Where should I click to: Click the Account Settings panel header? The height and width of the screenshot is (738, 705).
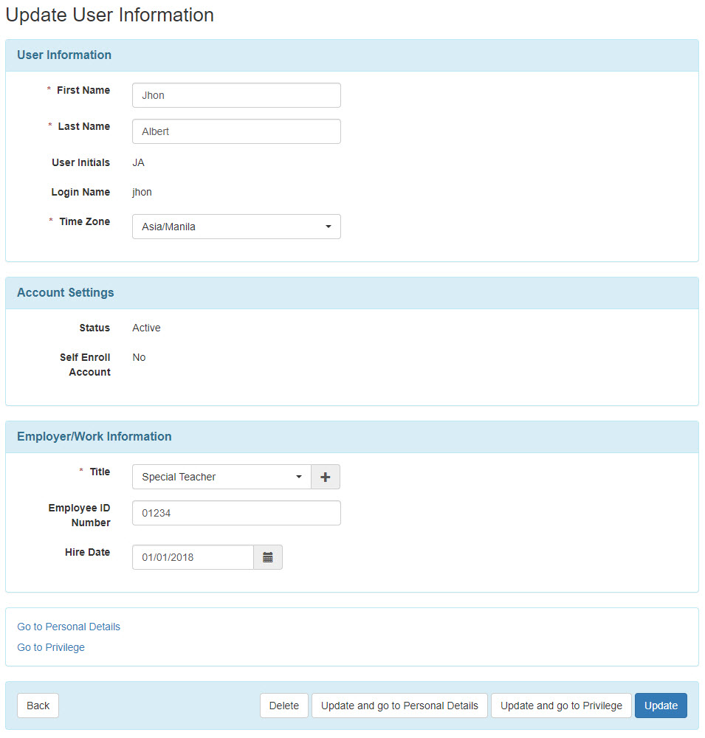pyautogui.click(x=352, y=293)
